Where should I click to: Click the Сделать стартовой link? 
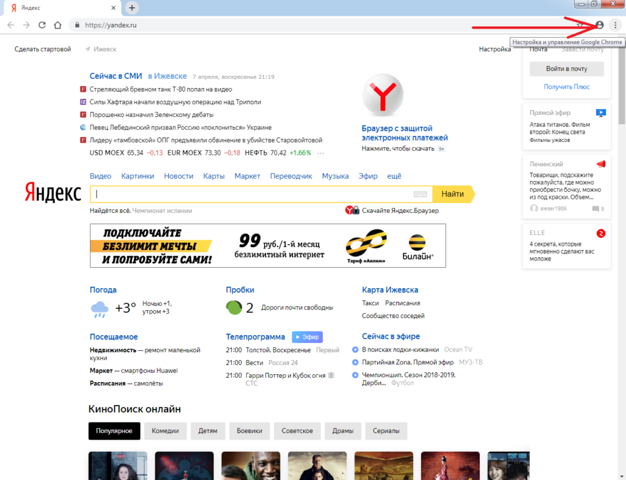(43, 49)
